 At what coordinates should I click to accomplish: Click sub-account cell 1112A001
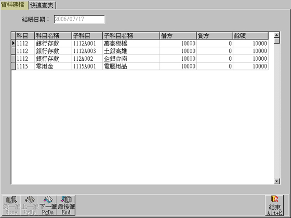(87, 44)
